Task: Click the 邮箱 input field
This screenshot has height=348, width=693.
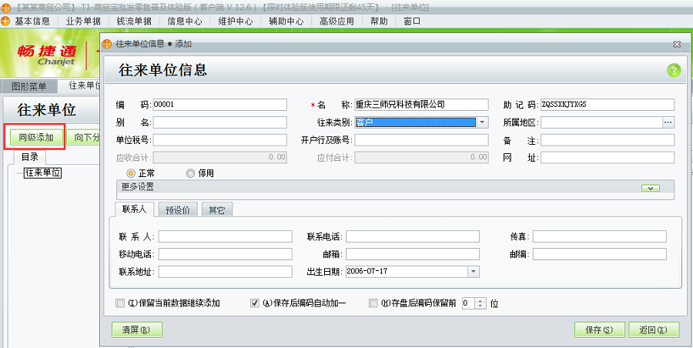Action: click(413, 254)
